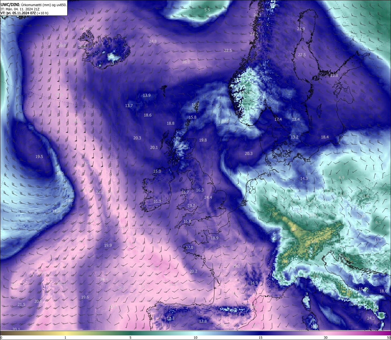Screen dimensions: 391x340
Task: Select the 16.7 value in the Irish Sea
Action: pos(185,192)
